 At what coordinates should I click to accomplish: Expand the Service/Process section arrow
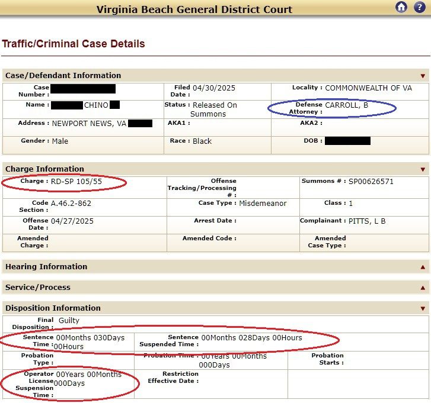pyautogui.click(x=423, y=288)
